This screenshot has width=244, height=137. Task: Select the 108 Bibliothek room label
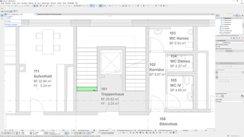[x=169, y=121]
